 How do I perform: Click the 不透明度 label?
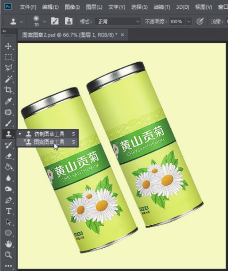[155, 22]
